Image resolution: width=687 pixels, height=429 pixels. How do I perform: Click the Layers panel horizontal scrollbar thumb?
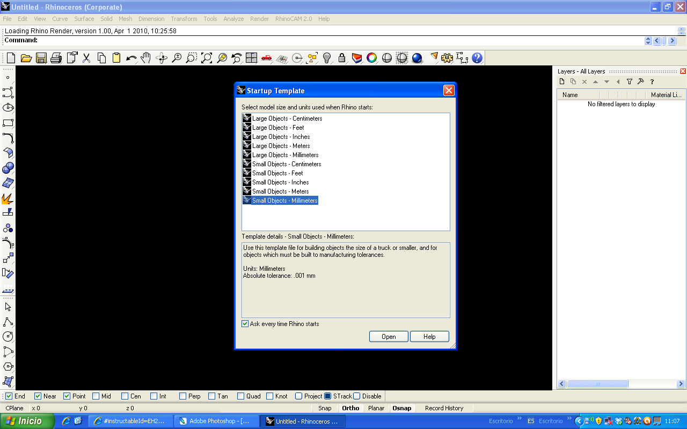[x=597, y=384]
